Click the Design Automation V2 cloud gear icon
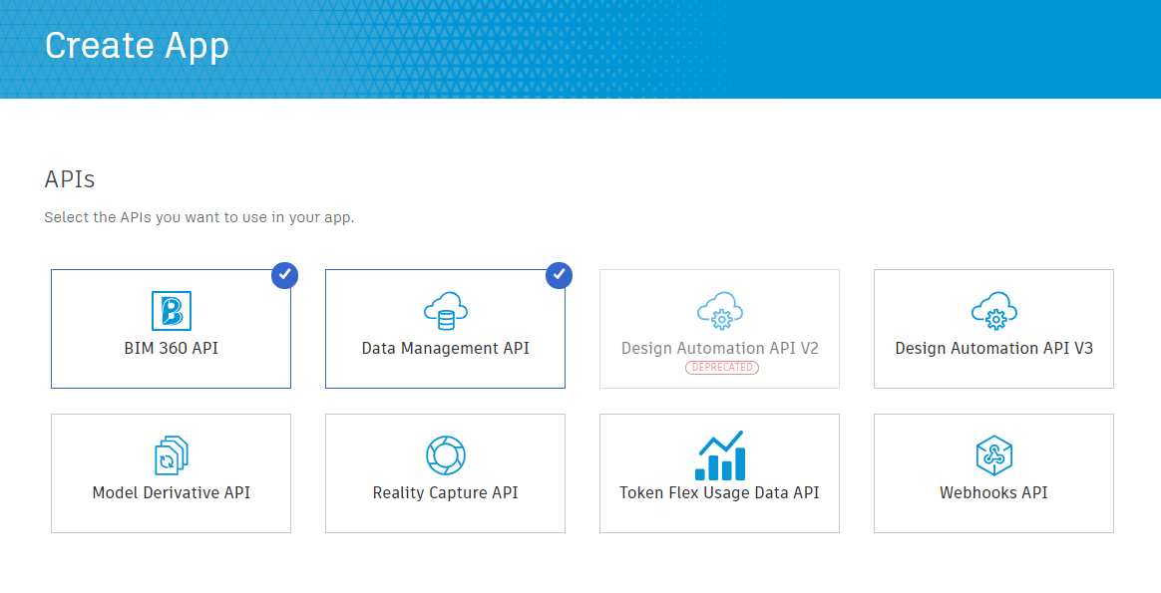 pyautogui.click(x=720, y=311)
